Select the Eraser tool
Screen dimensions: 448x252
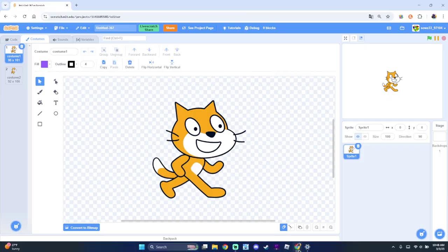point(56,92)
